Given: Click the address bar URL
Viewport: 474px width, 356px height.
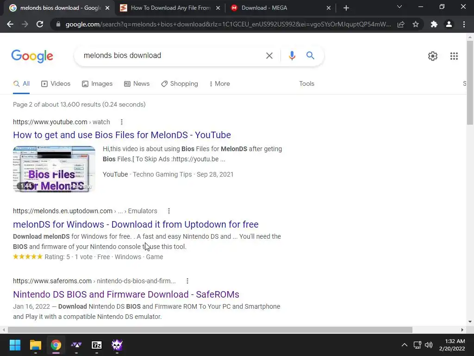Looking at the screenshot, I should (228, 24).
